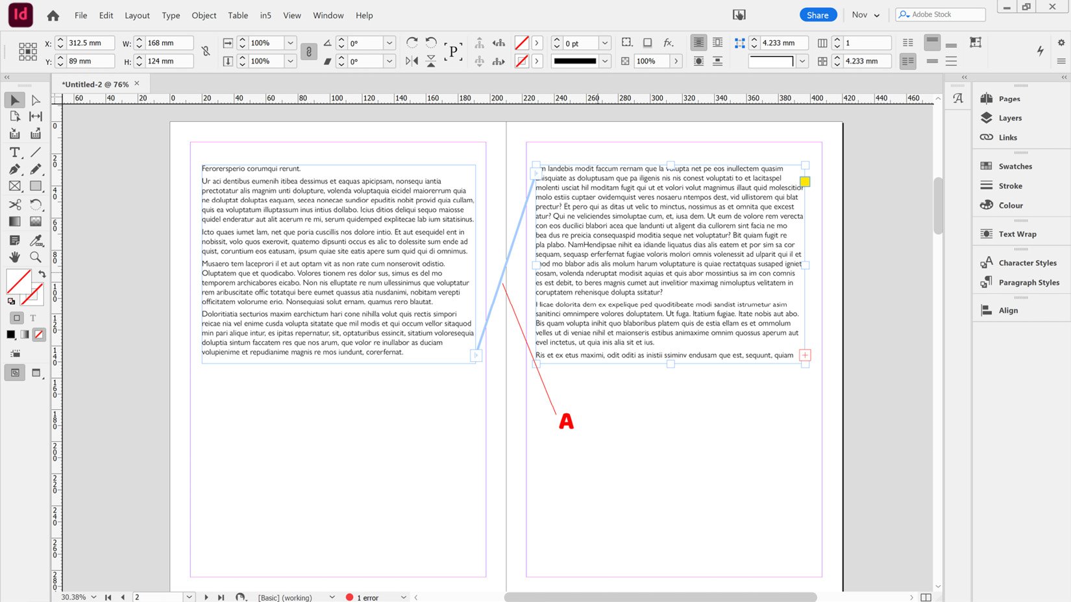Pick the Pen tool
Screen dimensions: 1071x602
[x=14, y=169]
